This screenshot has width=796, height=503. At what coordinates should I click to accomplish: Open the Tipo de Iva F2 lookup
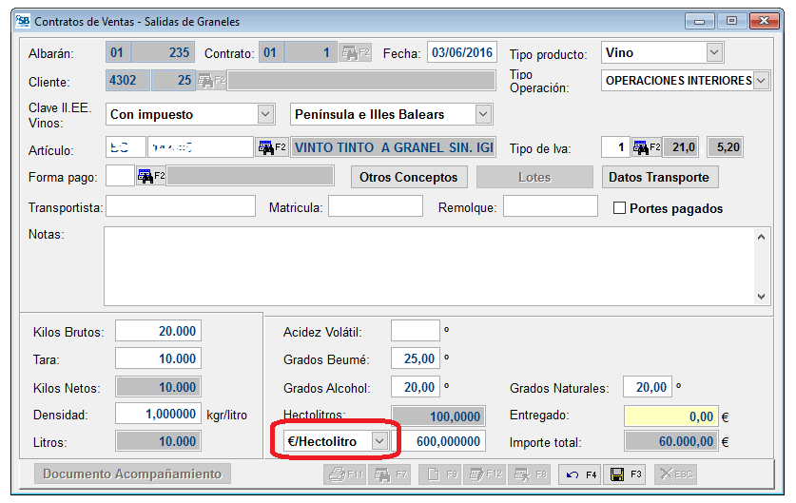[647, 147]
